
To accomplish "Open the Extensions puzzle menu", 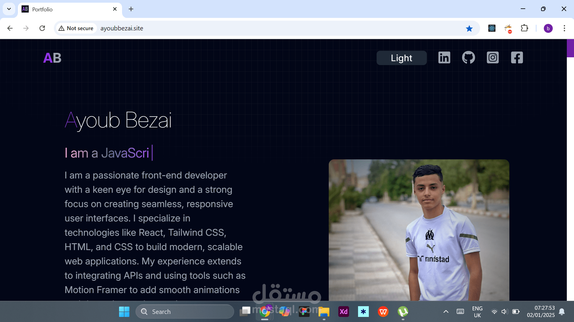I will tap(524, 28).
